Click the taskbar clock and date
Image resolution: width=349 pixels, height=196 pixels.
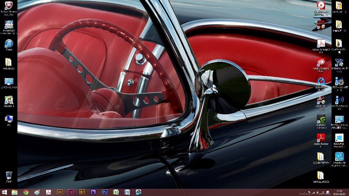point(339,192)
